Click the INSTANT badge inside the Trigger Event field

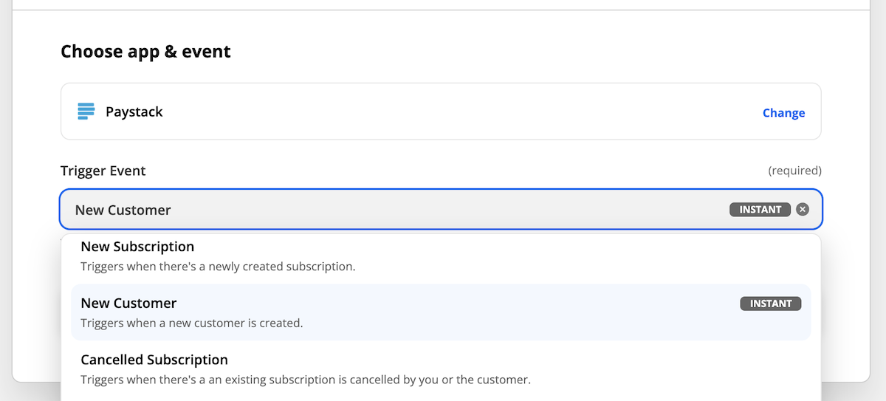760,210
